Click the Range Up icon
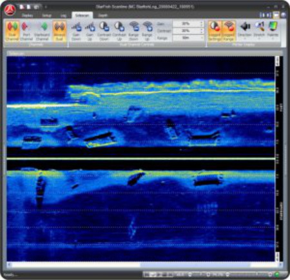 point(147,31)
